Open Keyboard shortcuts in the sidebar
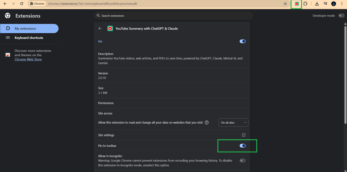The width and height of the screenshot is (347, 172). (29, 38)
